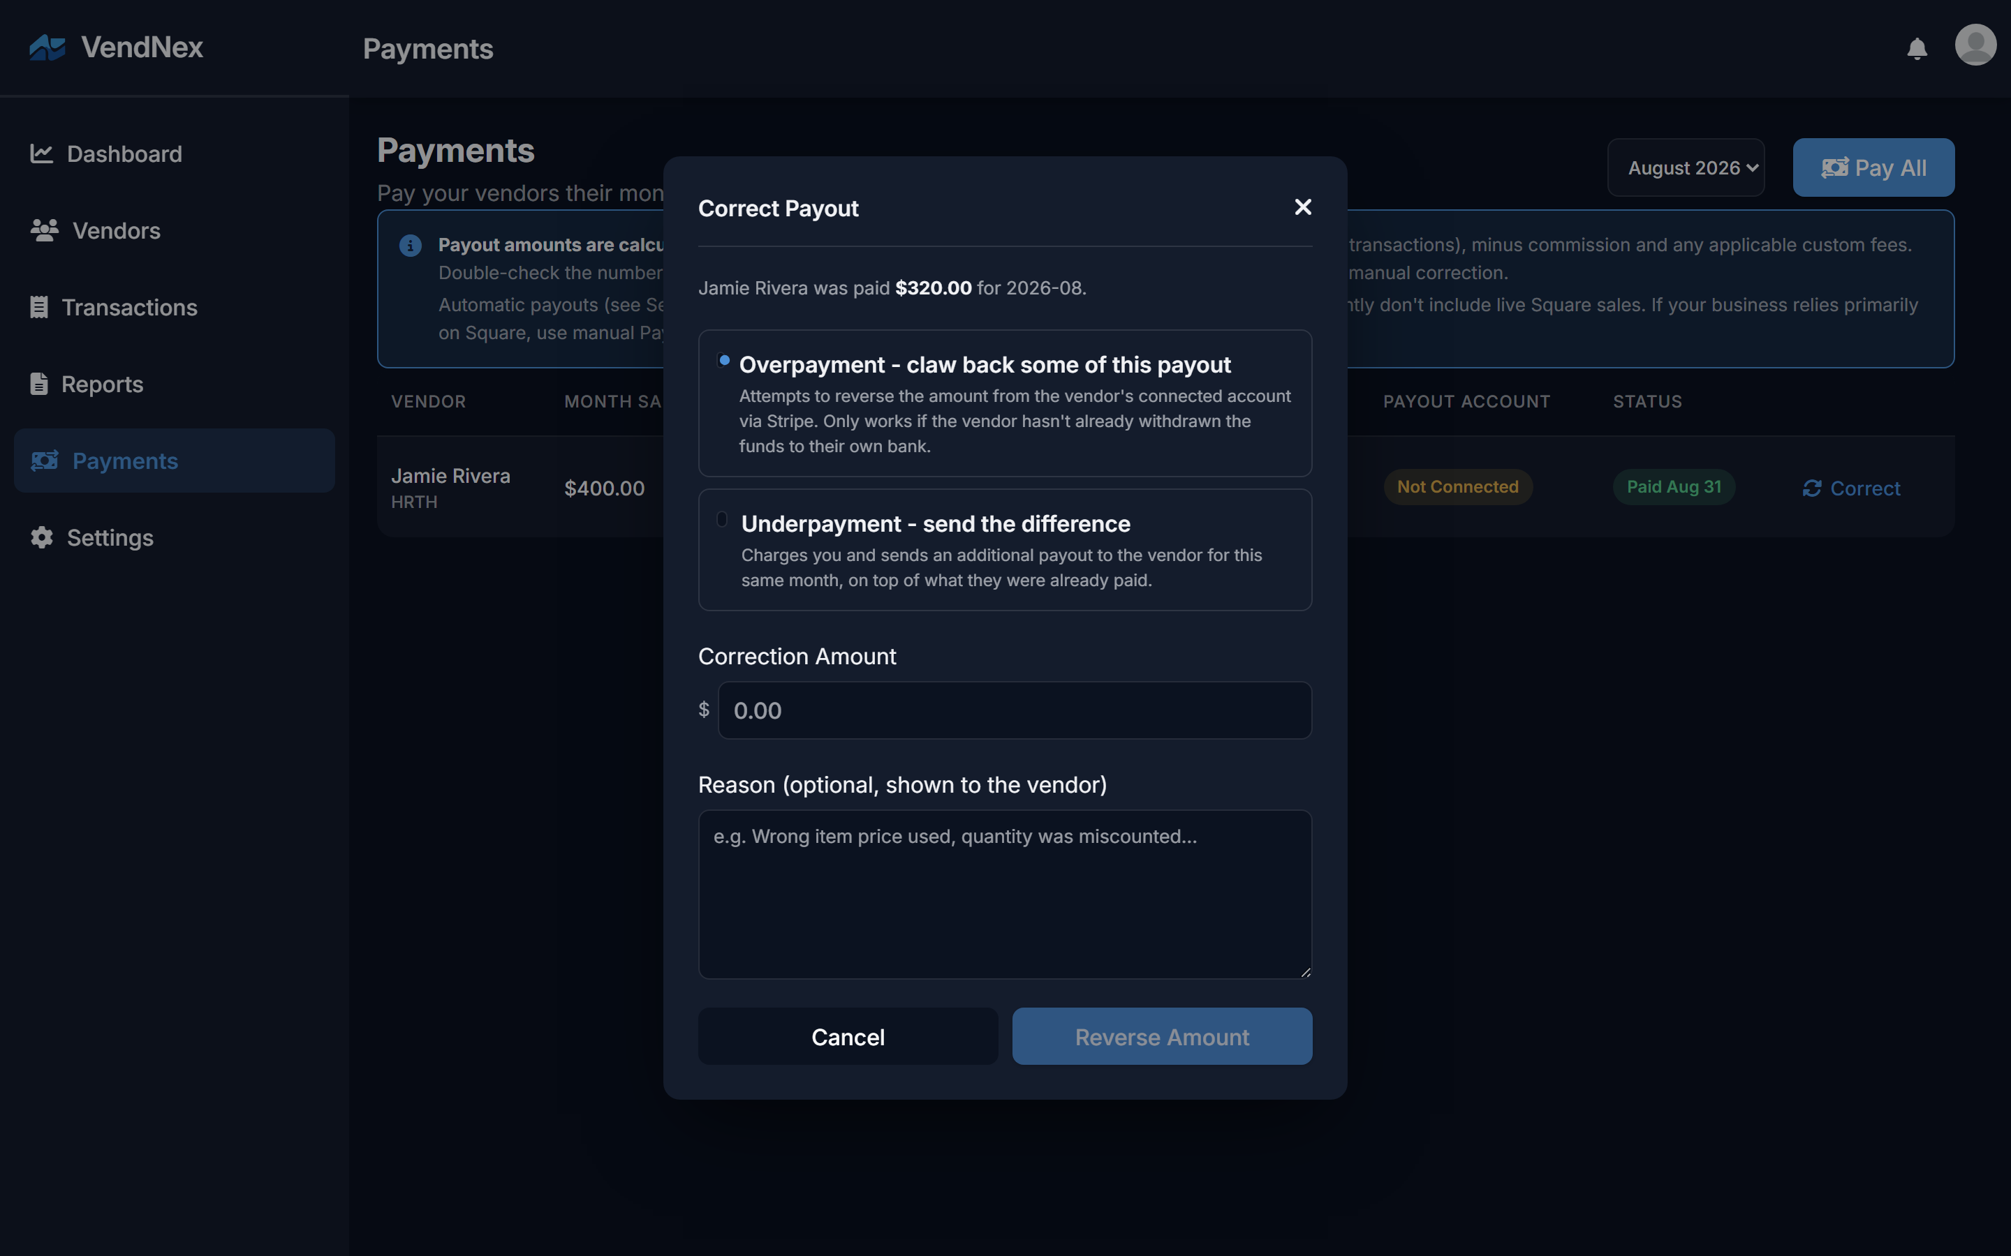Go to Vendors in sidebar
Image resolution: width=2011 pixels, height=1256 pixels.
(175, 230)
